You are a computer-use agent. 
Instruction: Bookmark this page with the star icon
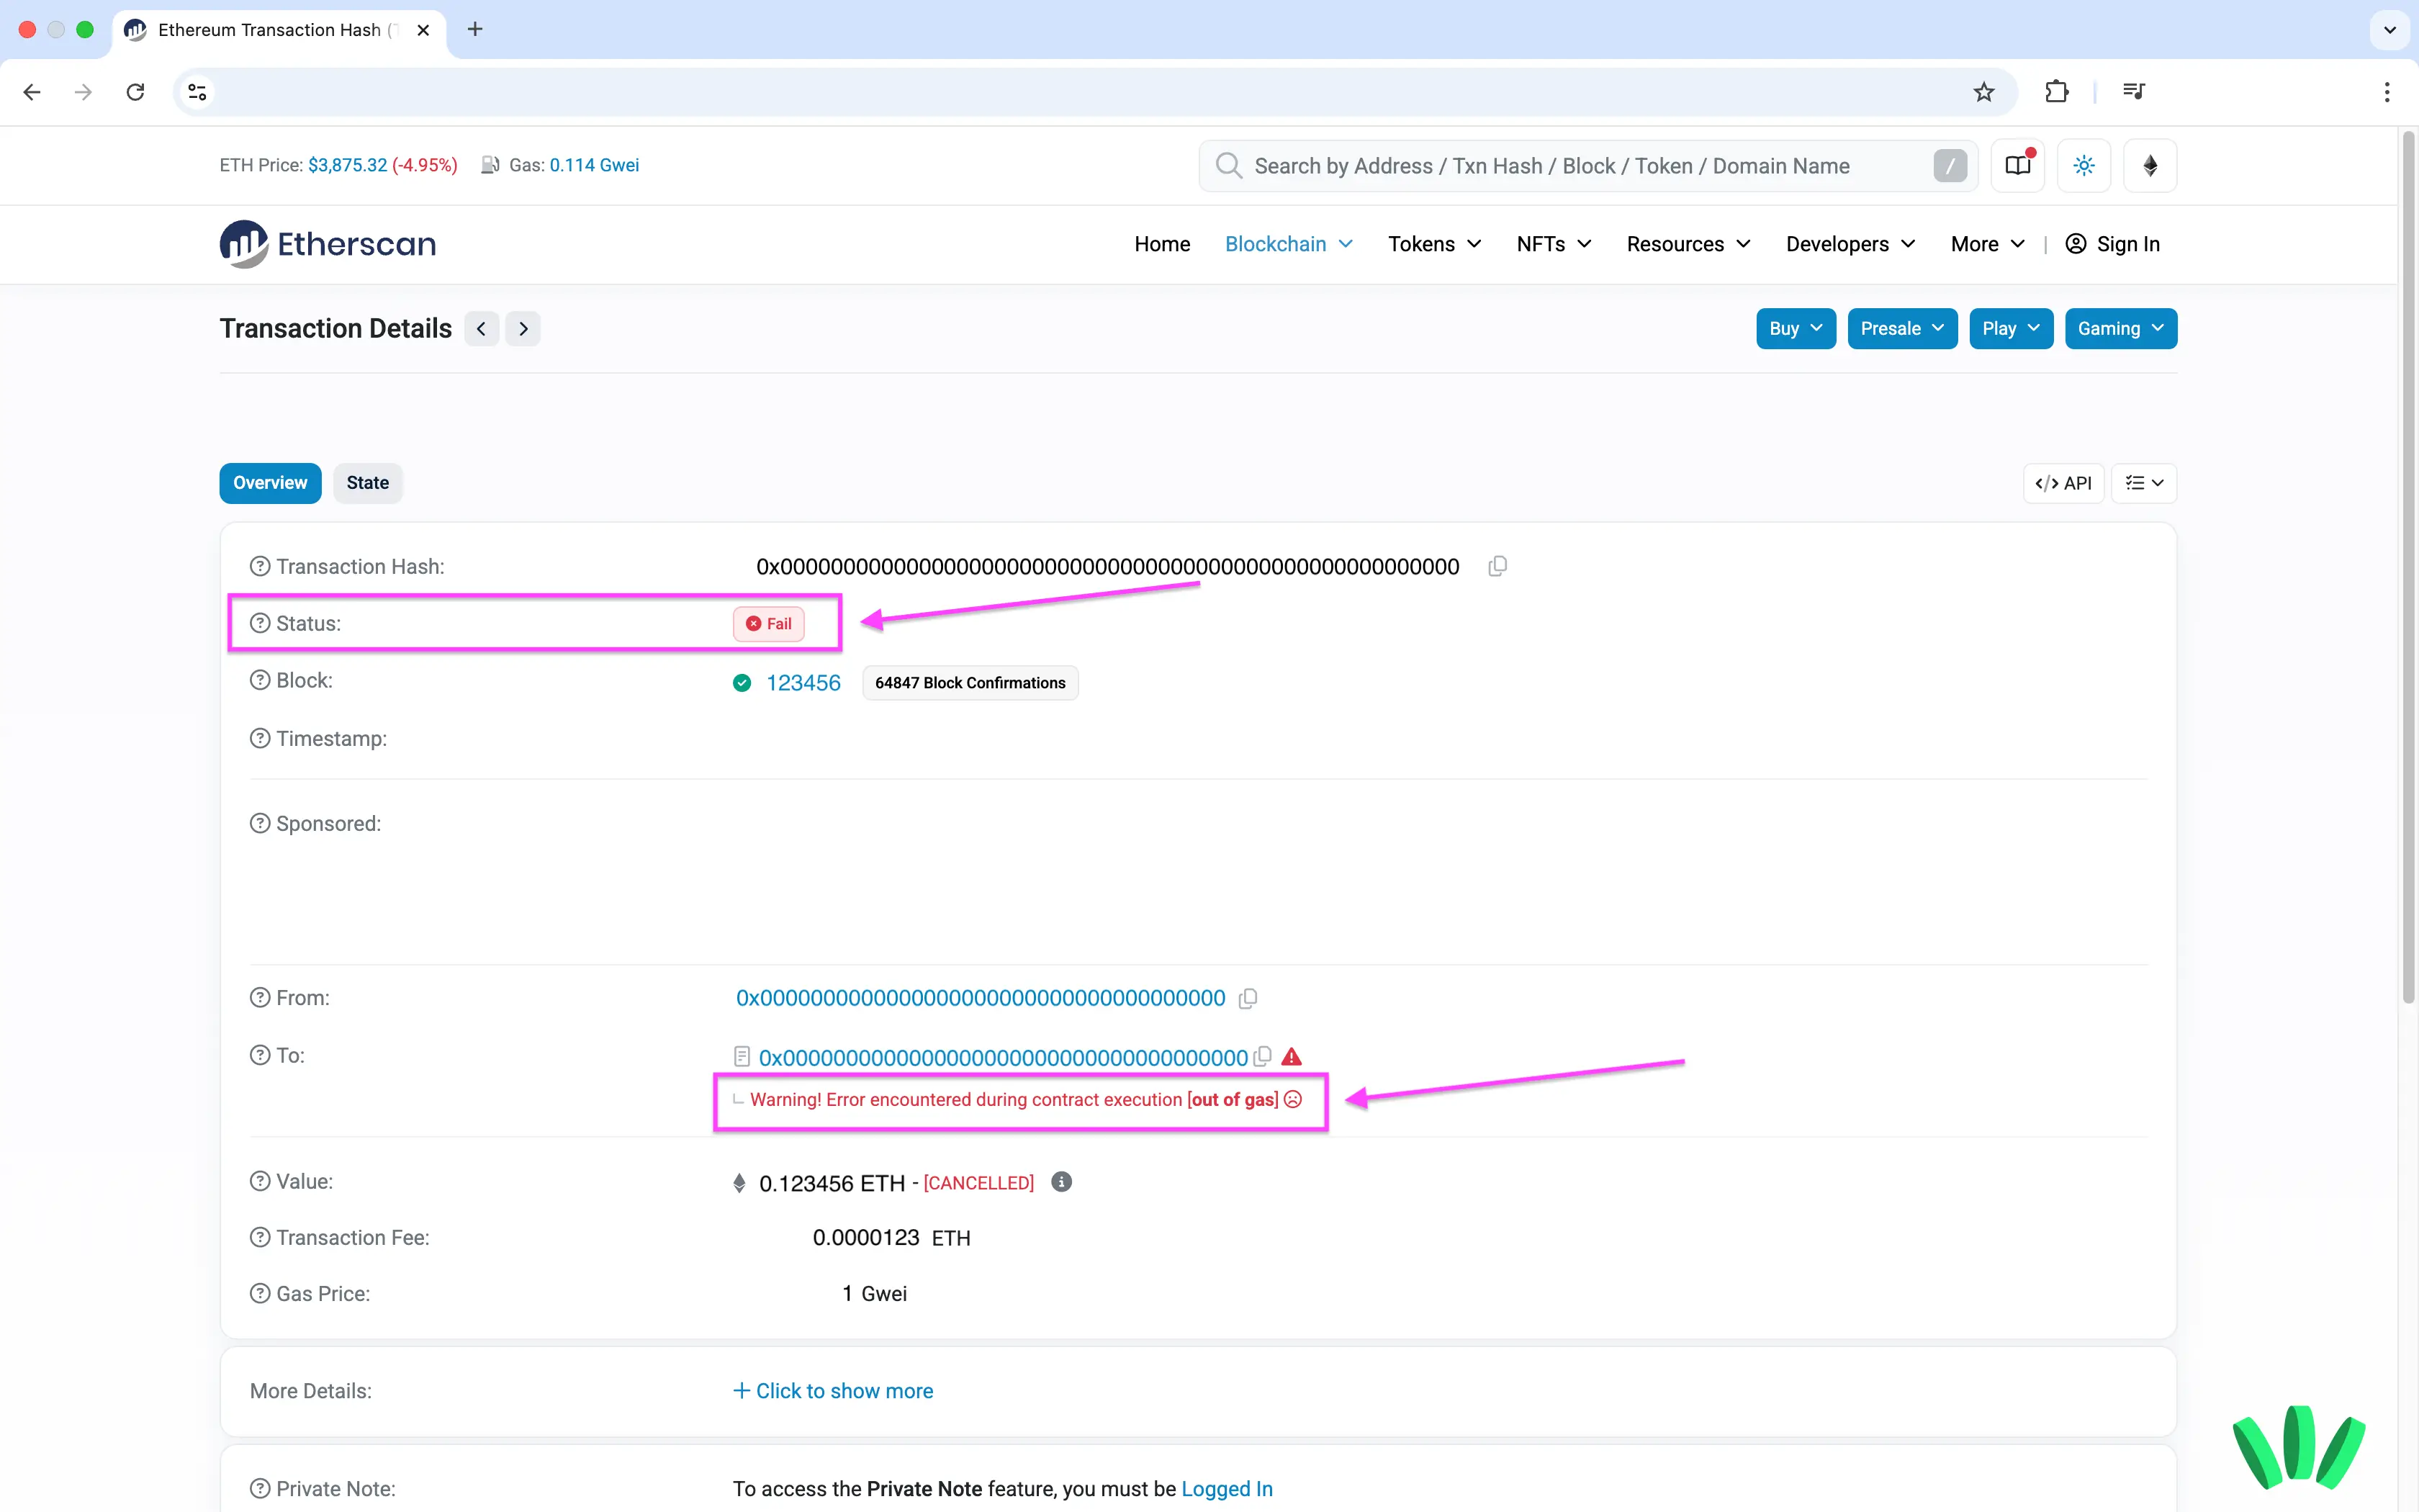(1983, 92)
